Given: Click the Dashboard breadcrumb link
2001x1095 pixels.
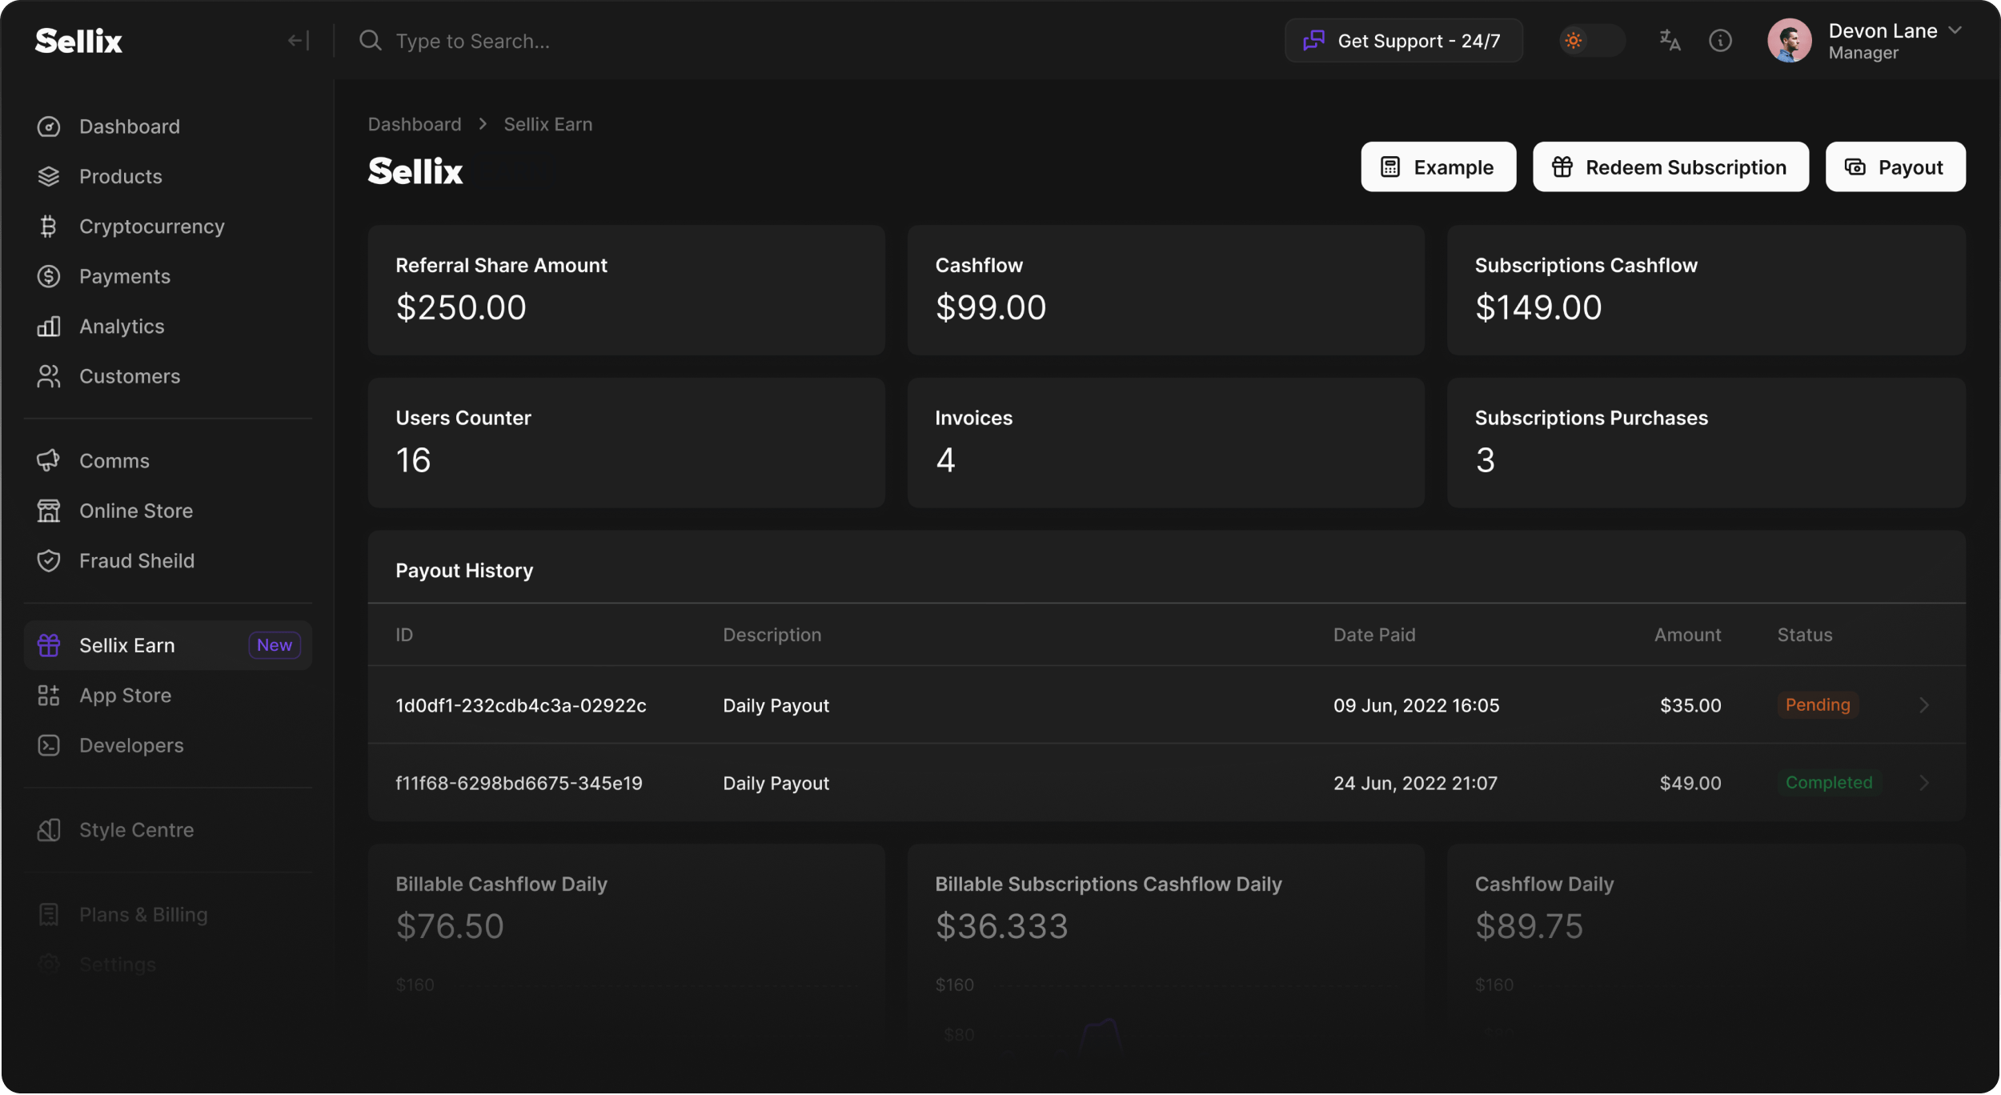Looking at the screenshot, I should pos(415,124).
